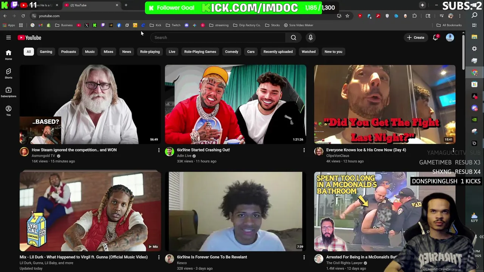
Task: Open Subscriptions in the YouTube sidebar
Action: click(8, 92)
